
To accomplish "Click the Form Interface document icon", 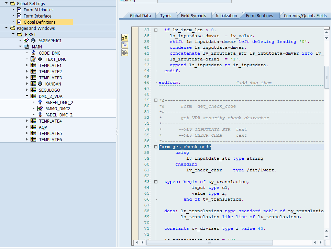I will coord(19,16).
